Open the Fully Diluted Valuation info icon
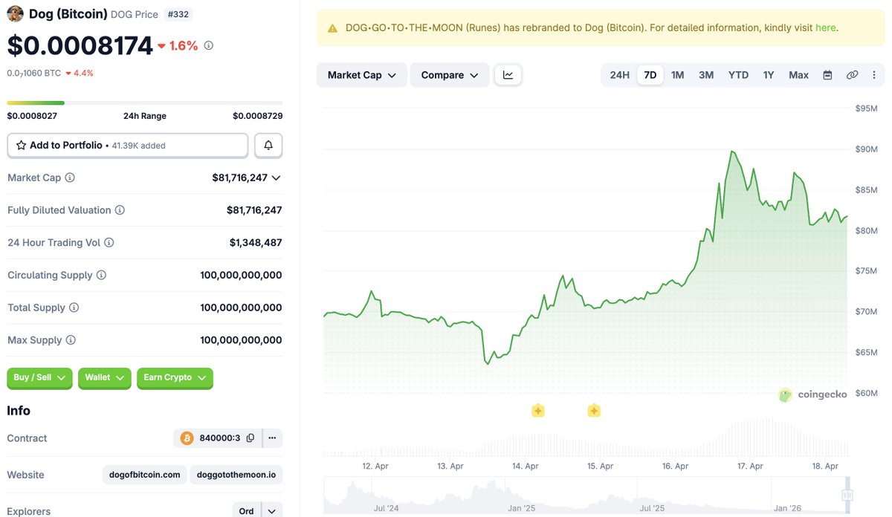The image size is (892, 517). [120, 210]
